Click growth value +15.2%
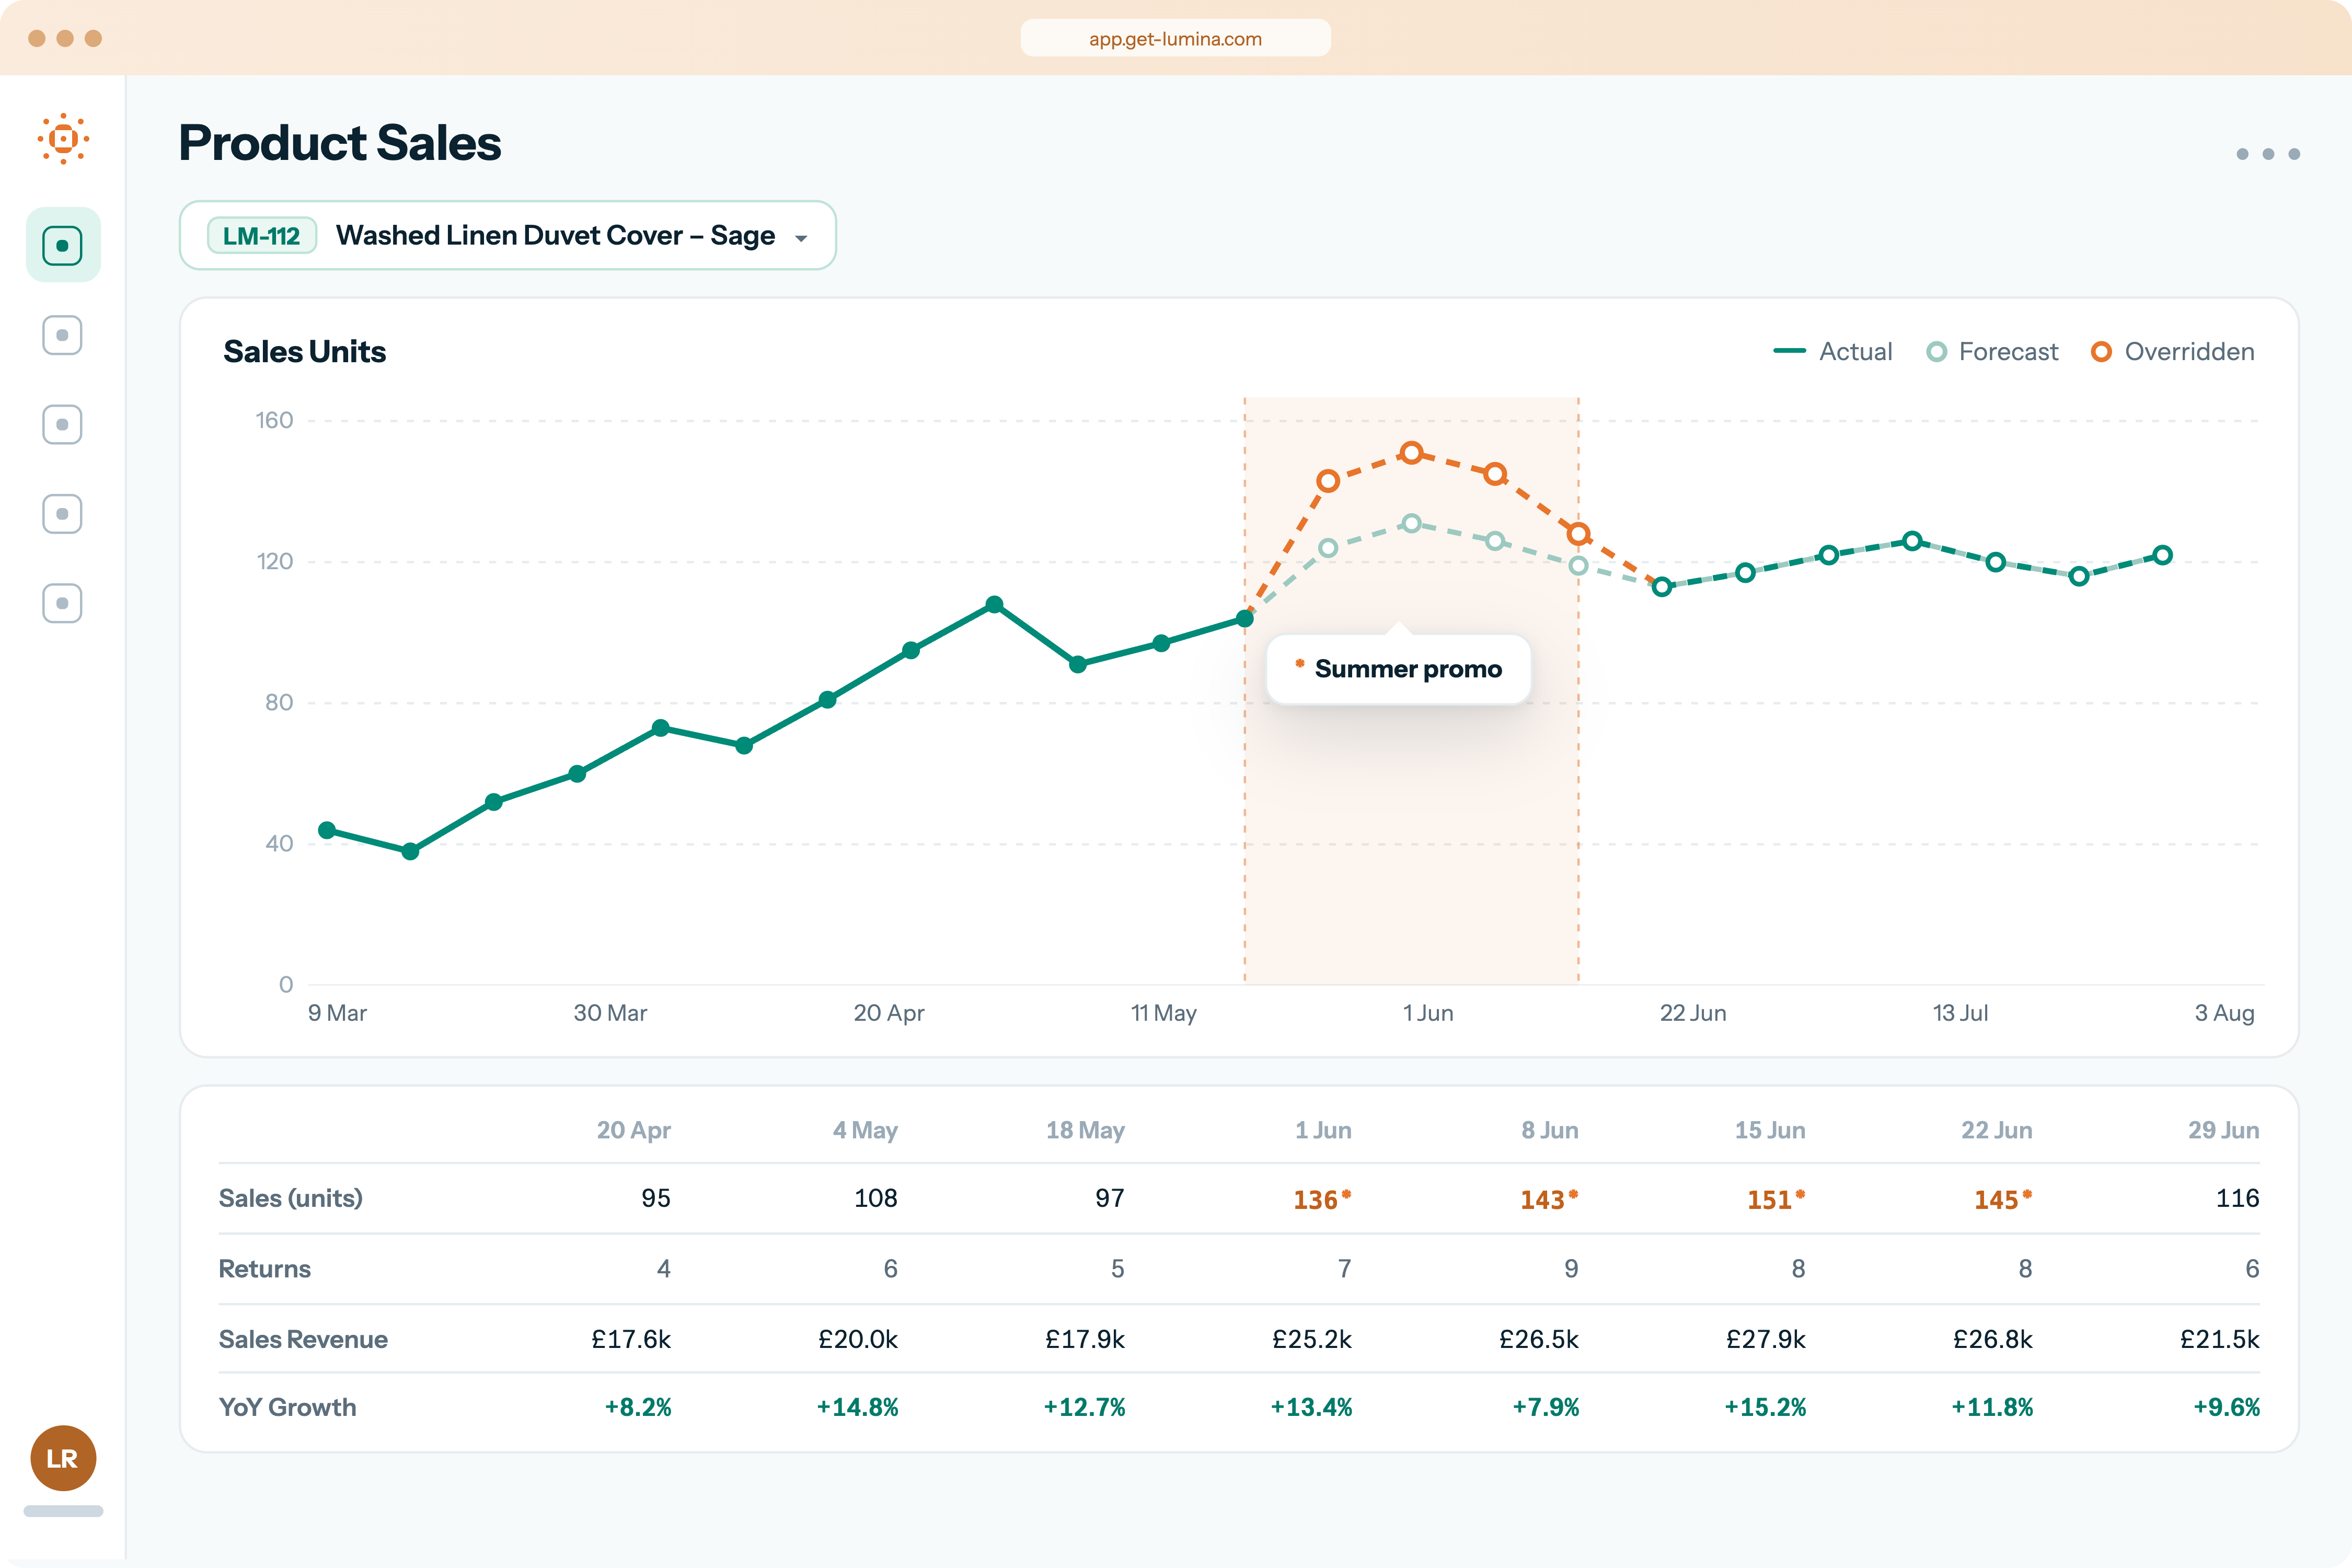 point(1765,1407)
